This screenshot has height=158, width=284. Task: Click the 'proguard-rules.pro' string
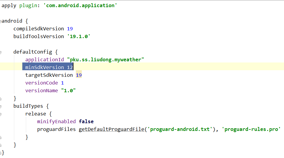tap(251, 129)
